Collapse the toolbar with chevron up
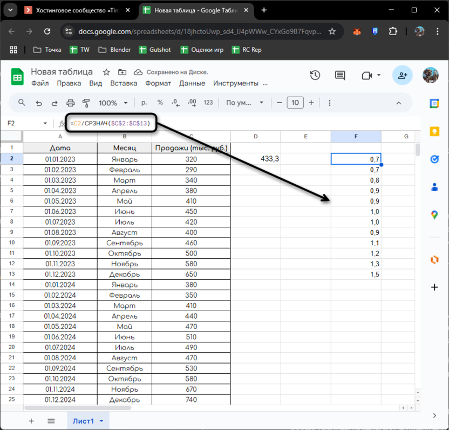Screen dimensions: 449x430 click(x=399, y=103)
